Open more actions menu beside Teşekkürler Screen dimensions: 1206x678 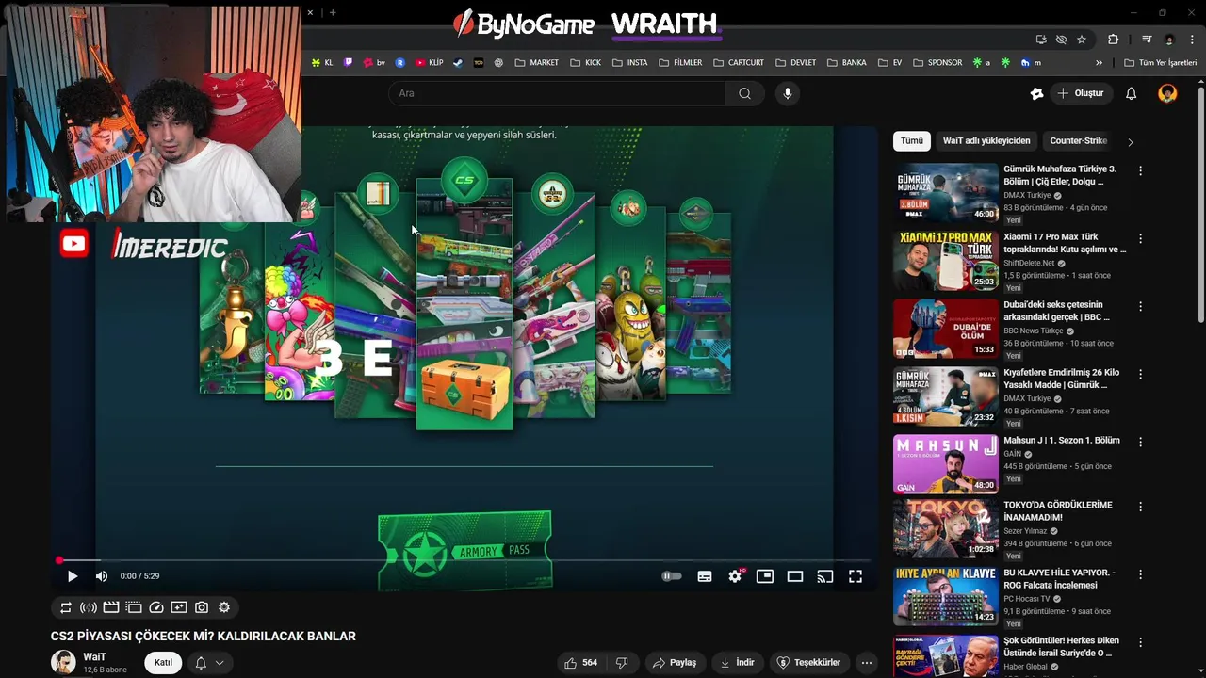[867, 663]
